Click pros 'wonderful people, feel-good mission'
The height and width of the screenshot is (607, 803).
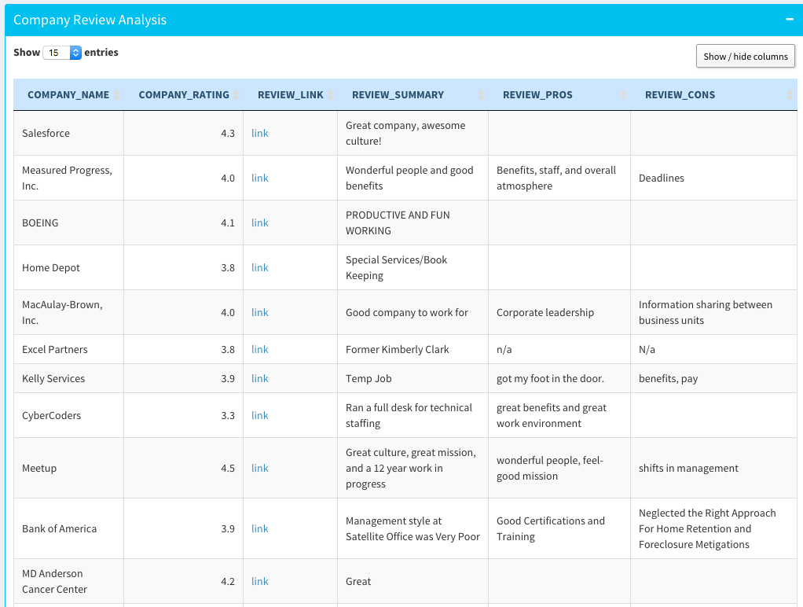549,468
